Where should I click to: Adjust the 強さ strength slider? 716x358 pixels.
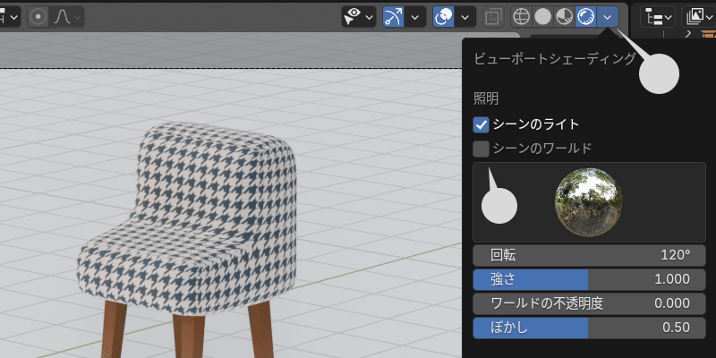coord(589,279)
